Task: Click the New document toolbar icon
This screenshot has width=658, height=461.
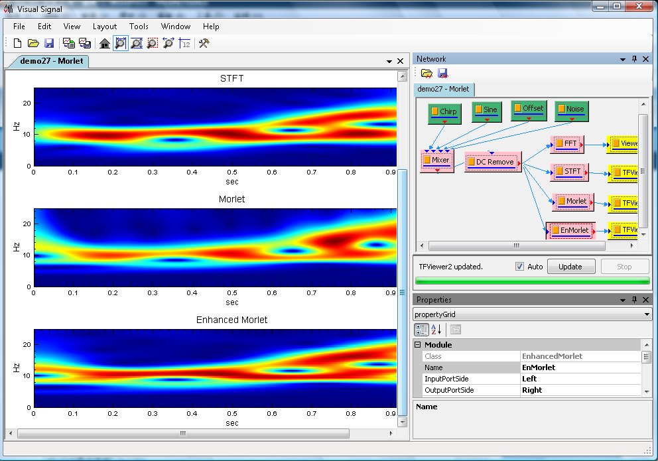Action: click(18, 43)
